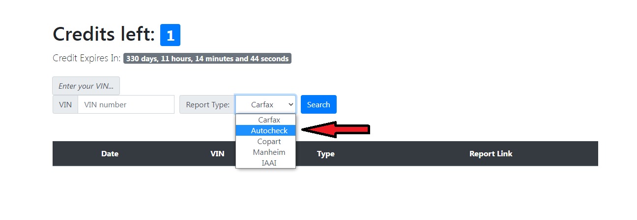Click the Date column header
Image resolution: width=637 pixels, height=220 pixels.
[110, 153]
